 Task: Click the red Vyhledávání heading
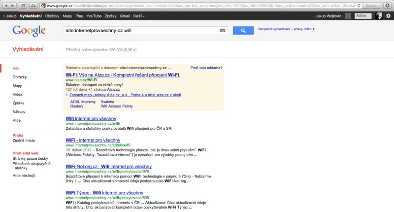[28, 49]
